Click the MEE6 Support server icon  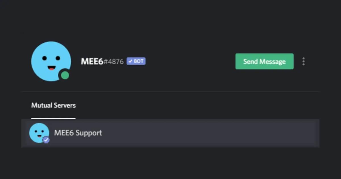(39, 133)
